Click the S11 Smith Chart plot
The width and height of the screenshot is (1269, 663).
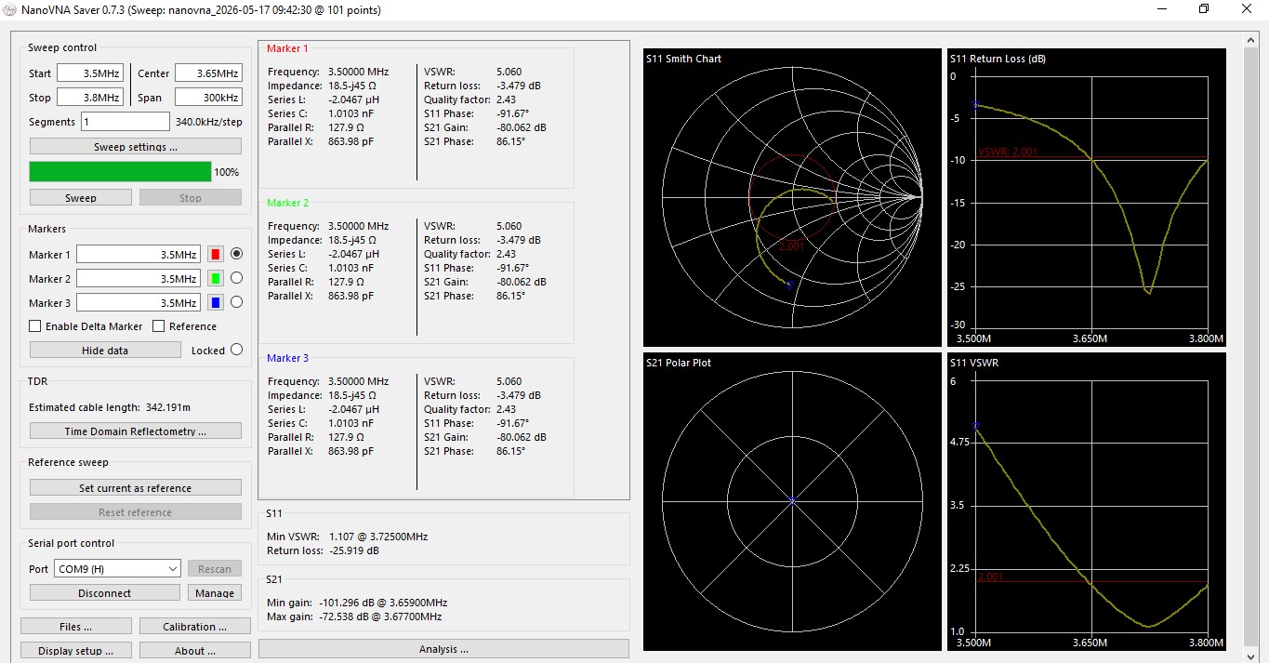click(x=792, y=197)
